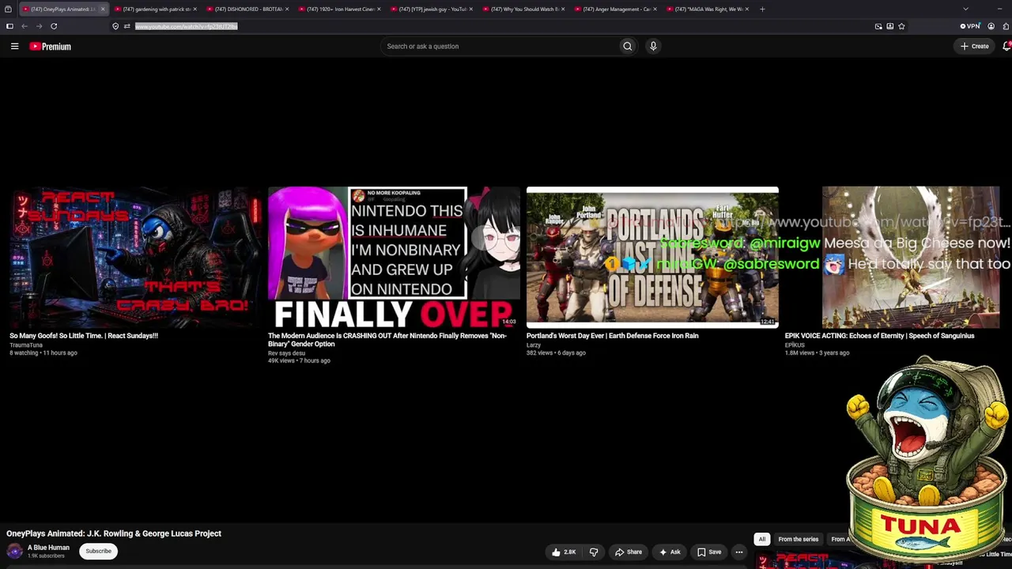Open more actions menu beside Save

[x=739, y=552]
